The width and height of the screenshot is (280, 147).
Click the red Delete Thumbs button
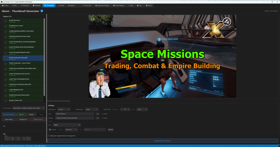(38, 119)
